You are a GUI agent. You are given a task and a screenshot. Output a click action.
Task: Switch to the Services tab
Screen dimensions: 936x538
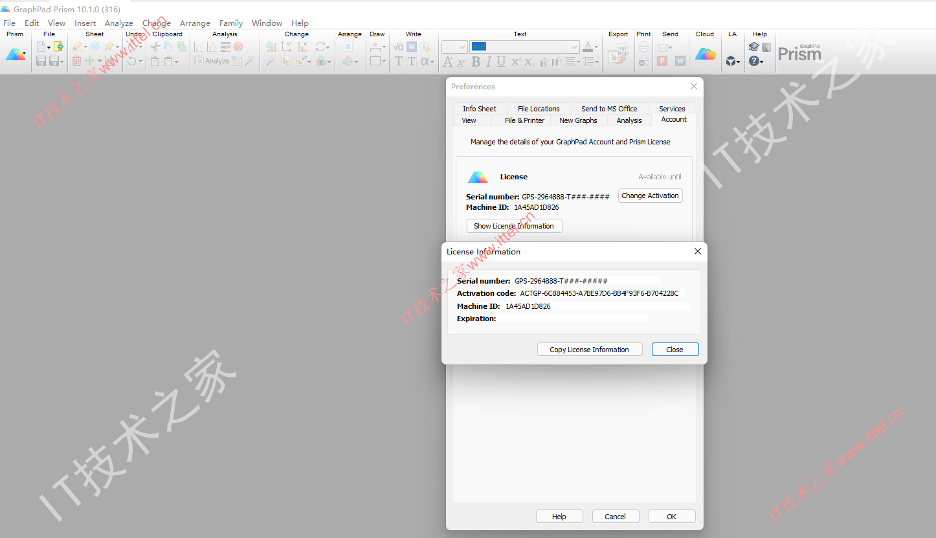(672, 109)
